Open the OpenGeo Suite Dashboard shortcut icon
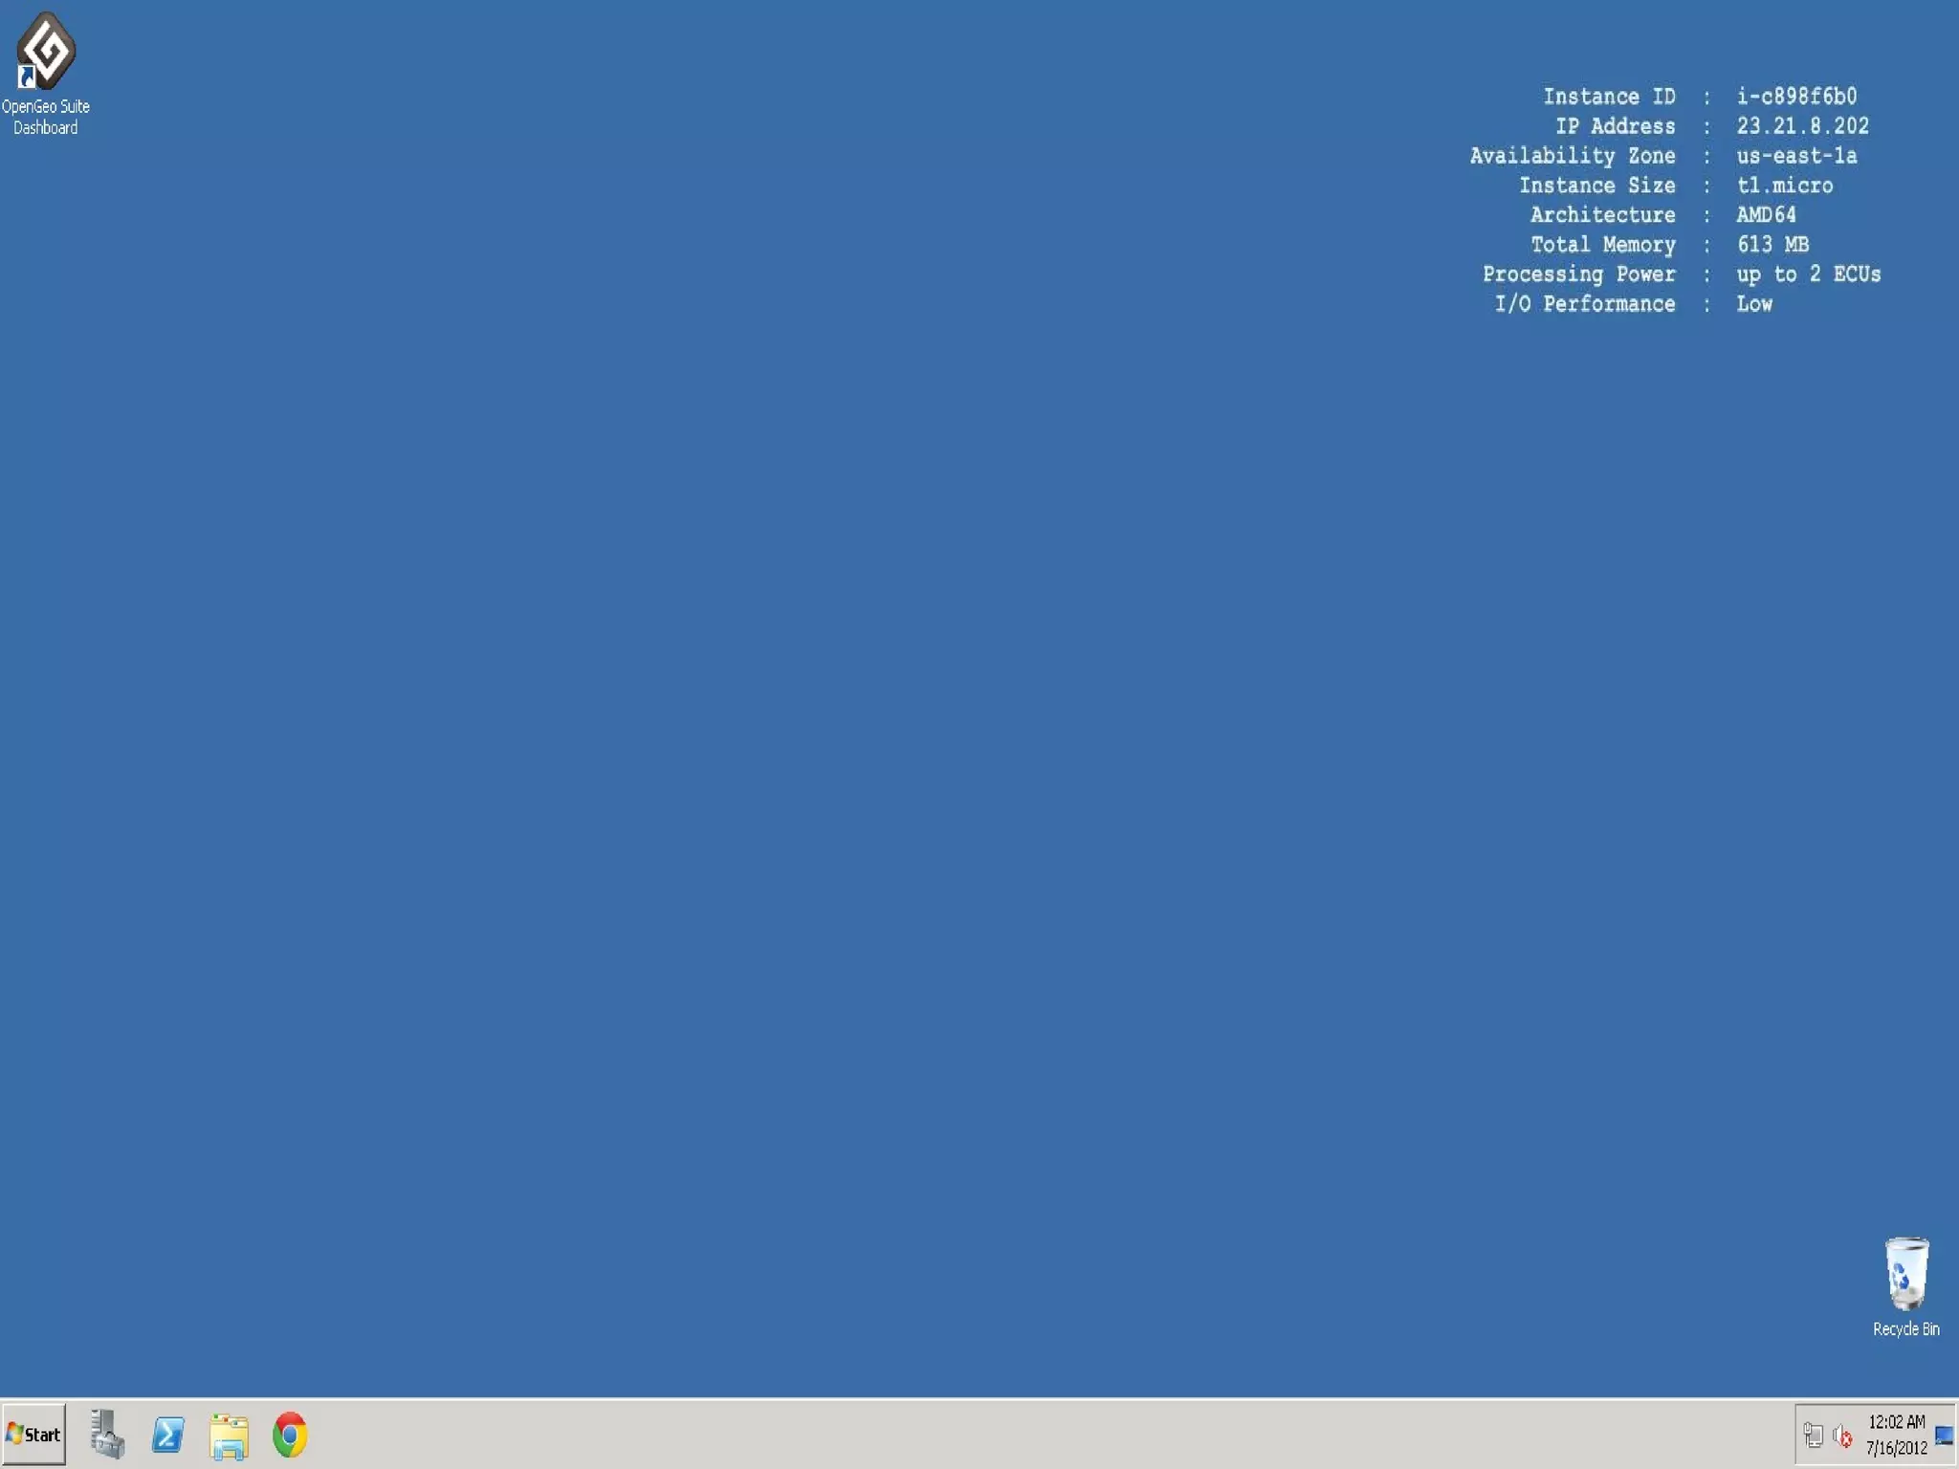1959x1469 pixels. pos(45,50)
